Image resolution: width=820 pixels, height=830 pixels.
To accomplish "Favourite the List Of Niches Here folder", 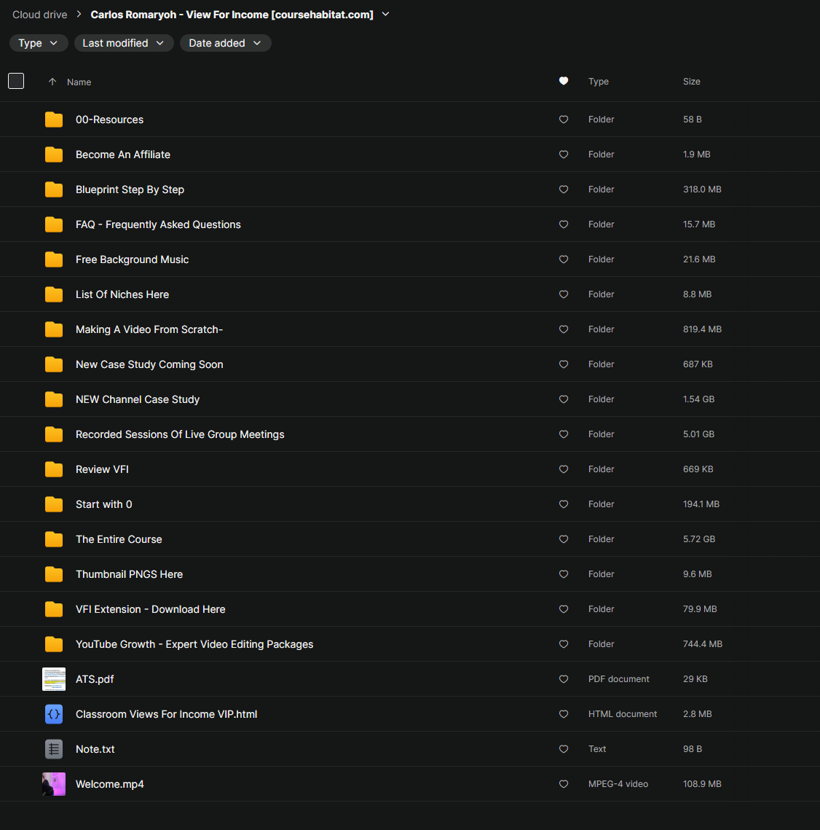I will (564, 294).
